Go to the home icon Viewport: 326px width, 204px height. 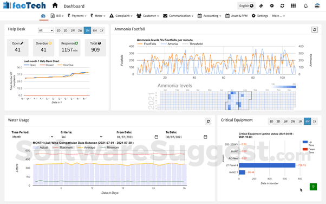click(x=55, y=5)
